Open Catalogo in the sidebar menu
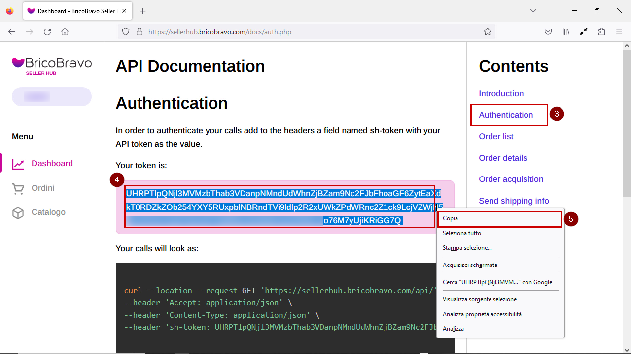 48,212
